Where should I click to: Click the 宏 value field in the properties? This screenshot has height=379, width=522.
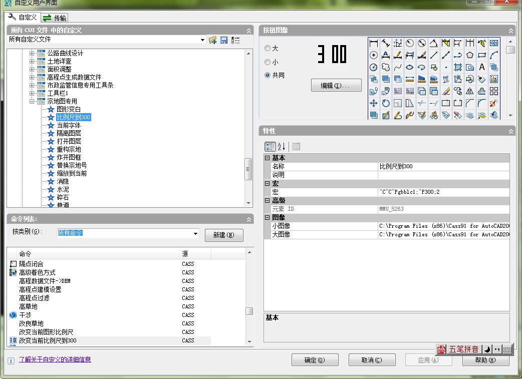tap(443, 192)
